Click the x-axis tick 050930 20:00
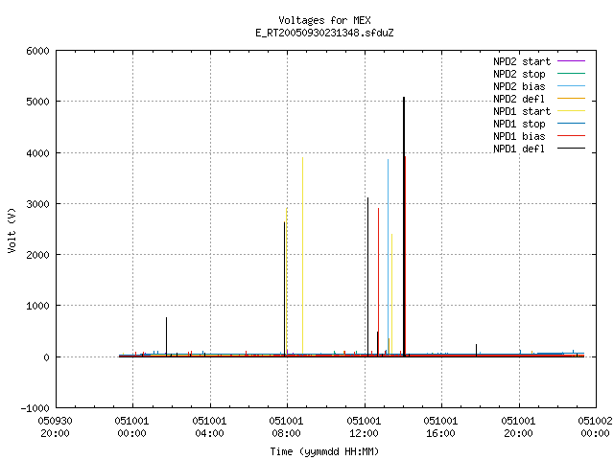The height and width of the screenshot is (460, 614). click(56, 427)
